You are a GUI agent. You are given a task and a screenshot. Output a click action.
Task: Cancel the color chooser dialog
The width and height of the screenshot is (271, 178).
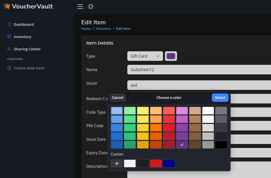(x=118, y=98)
